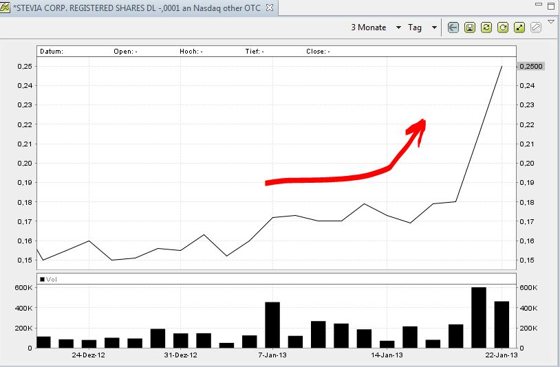Click the 31-Dez-12 date axis label

(x=180, y=355)
